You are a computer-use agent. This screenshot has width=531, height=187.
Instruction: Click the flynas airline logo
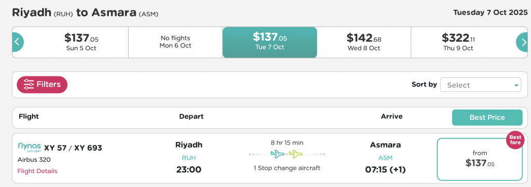(x=30, y=147)
